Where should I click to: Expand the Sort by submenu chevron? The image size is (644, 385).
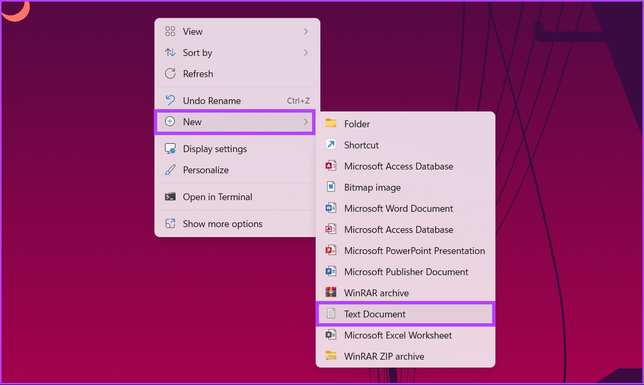coord(306,53)
